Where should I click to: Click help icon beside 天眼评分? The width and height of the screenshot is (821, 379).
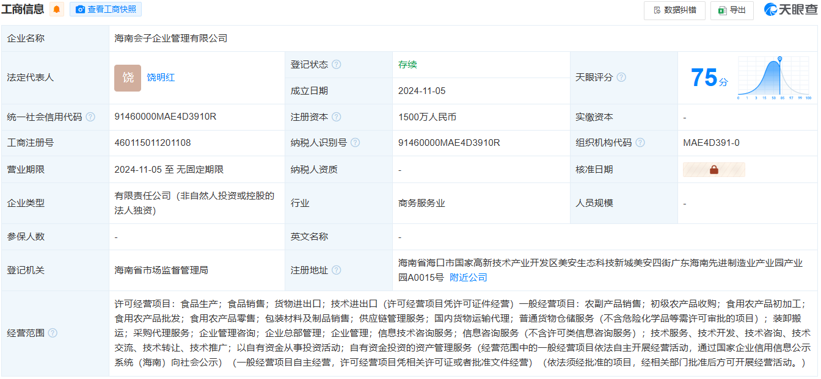point(621,78)
